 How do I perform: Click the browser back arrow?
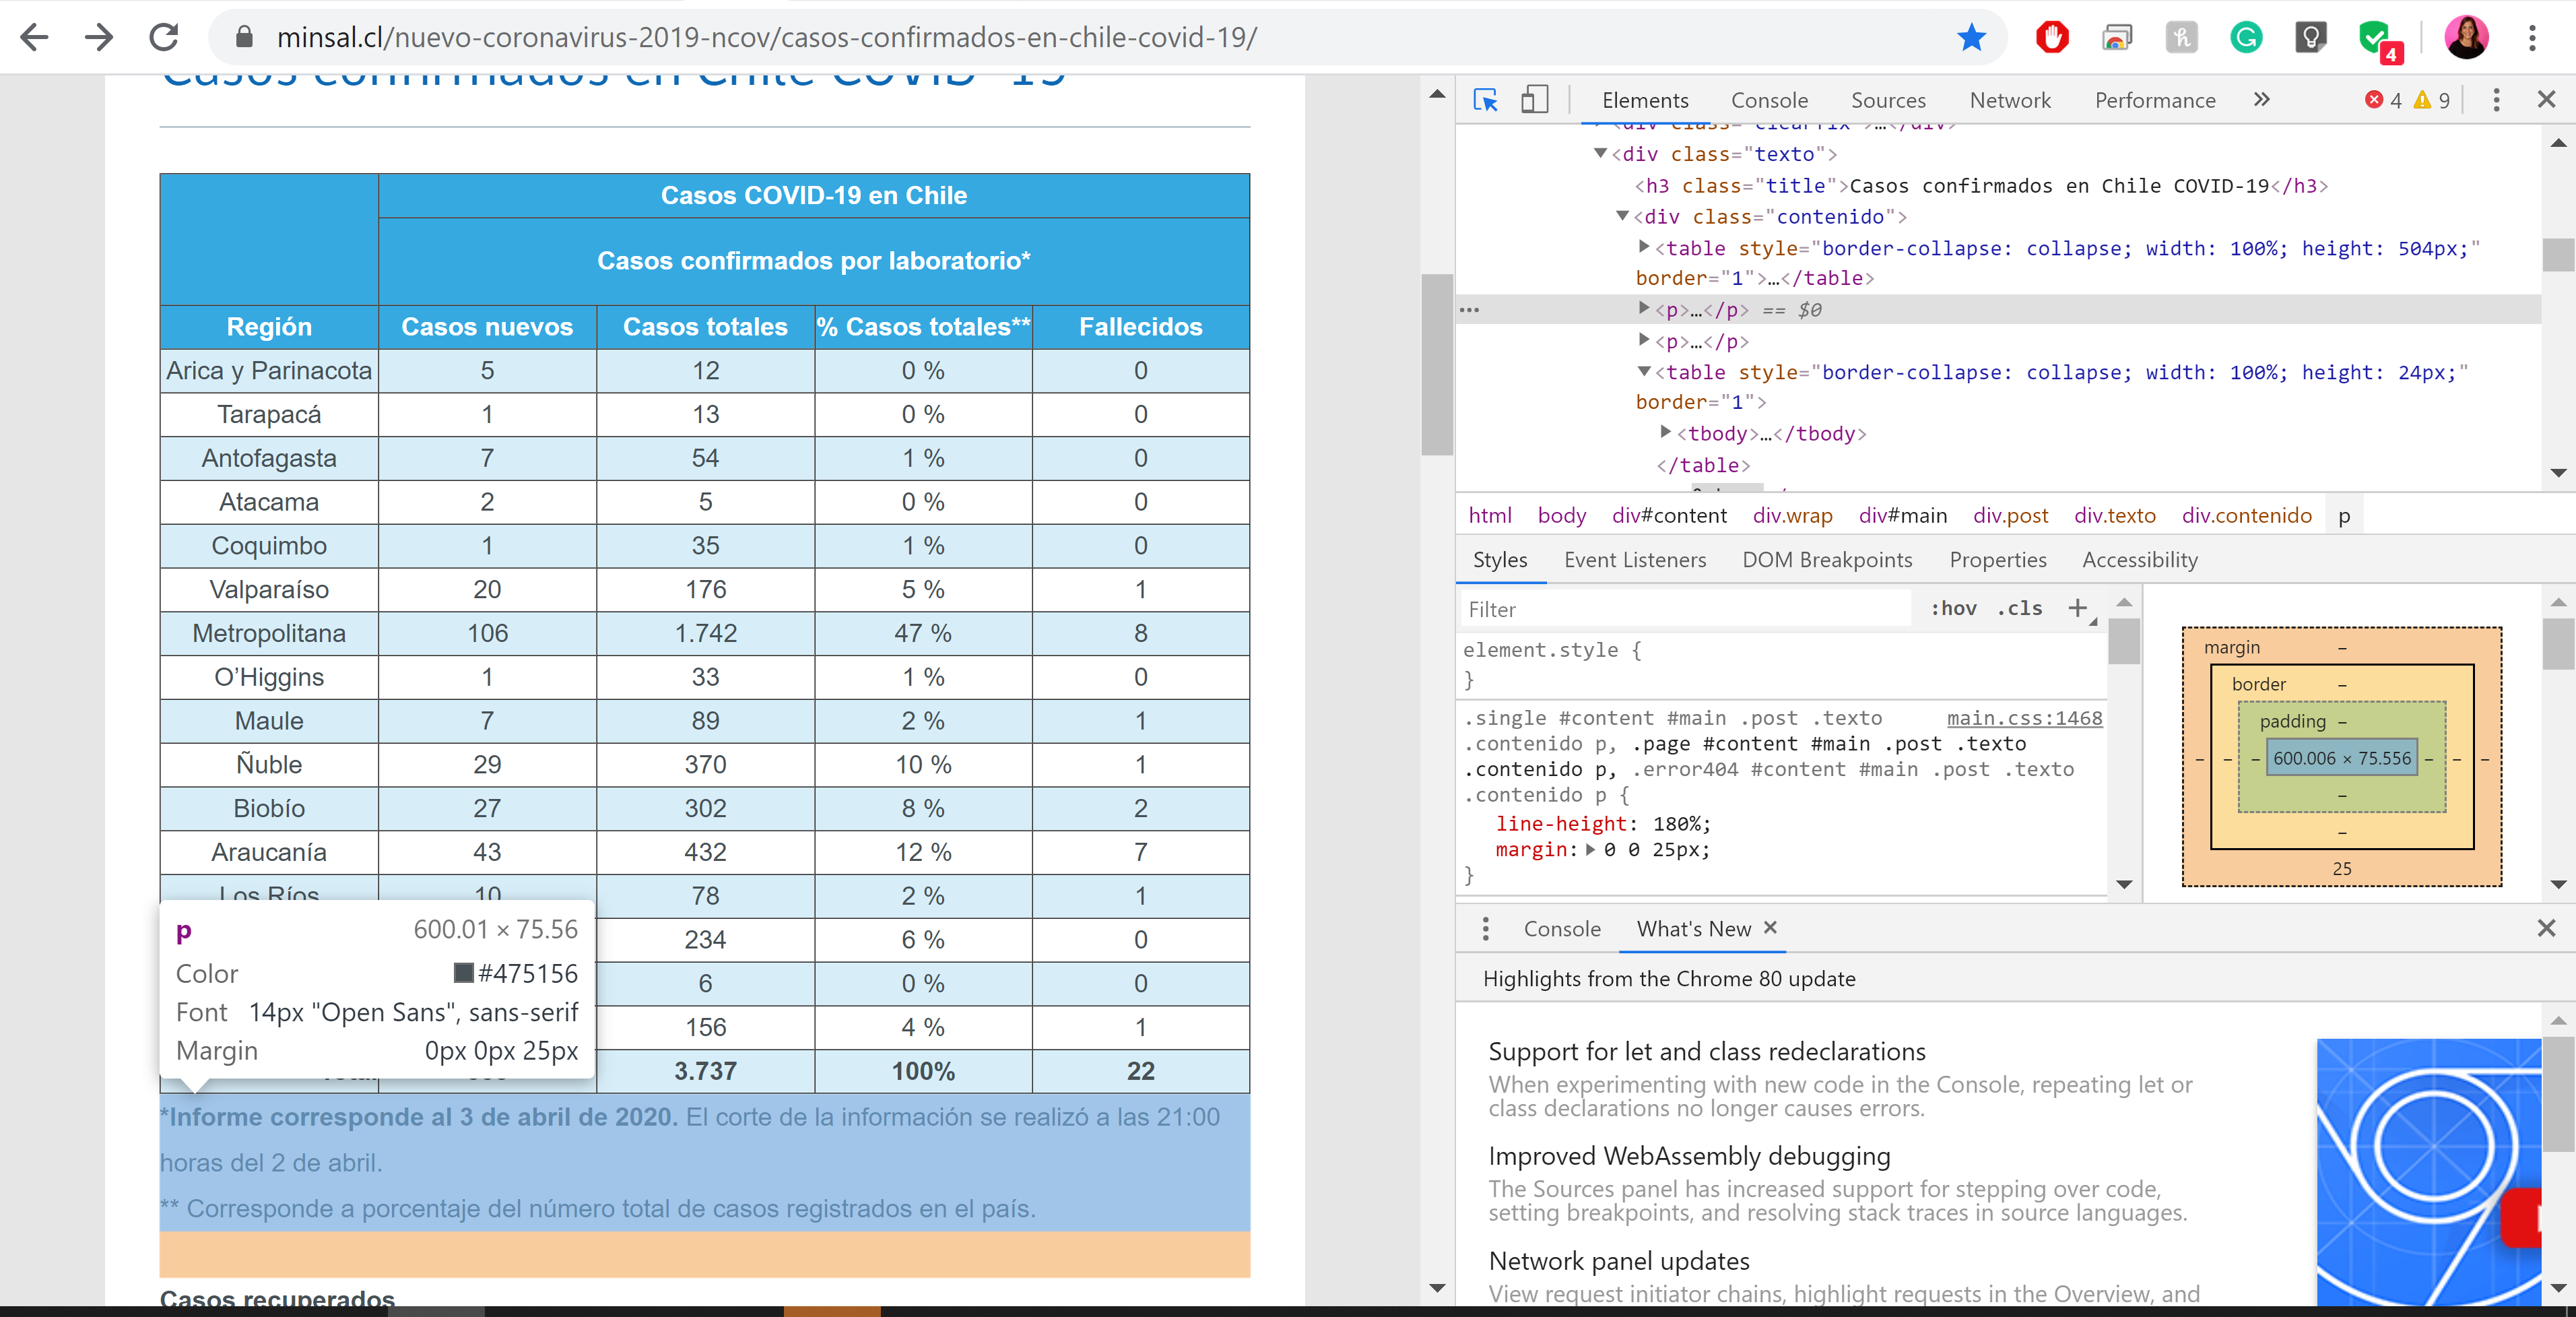(35, 38)
